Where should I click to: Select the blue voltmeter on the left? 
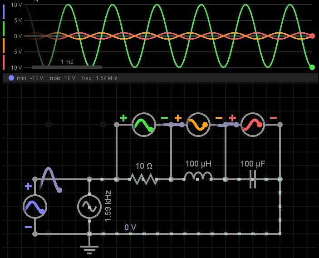[35, 207]
